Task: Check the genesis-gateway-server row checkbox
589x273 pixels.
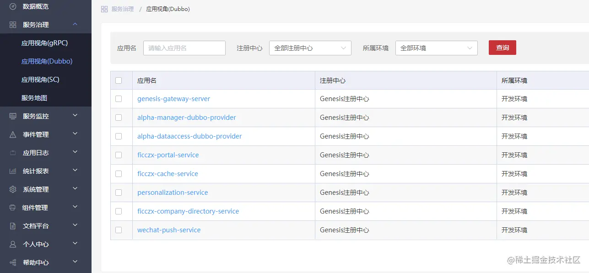Action: [119, 99]
